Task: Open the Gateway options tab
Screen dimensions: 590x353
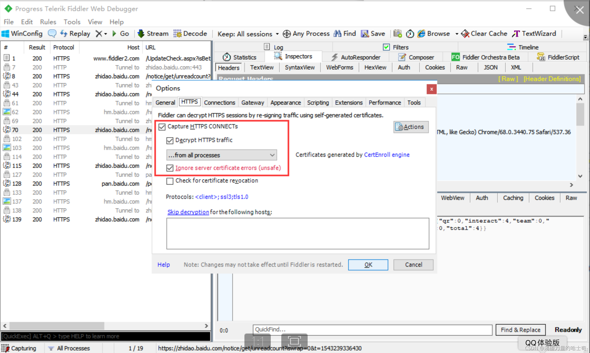Action: (x=253, y=103)
